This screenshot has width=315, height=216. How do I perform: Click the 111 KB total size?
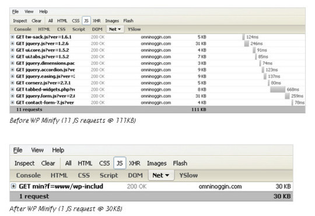pos(199,109)
